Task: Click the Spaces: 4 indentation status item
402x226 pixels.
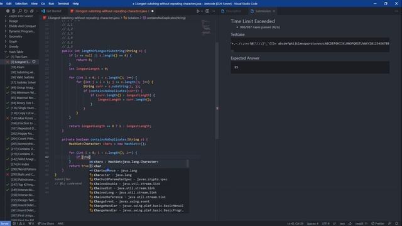Action: (x=313, y=223)
